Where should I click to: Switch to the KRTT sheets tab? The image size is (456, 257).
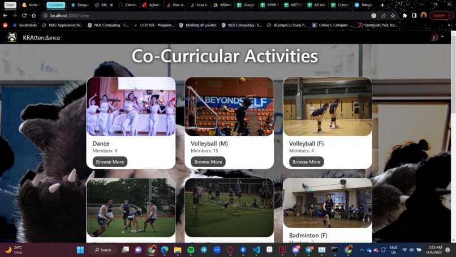293,5
